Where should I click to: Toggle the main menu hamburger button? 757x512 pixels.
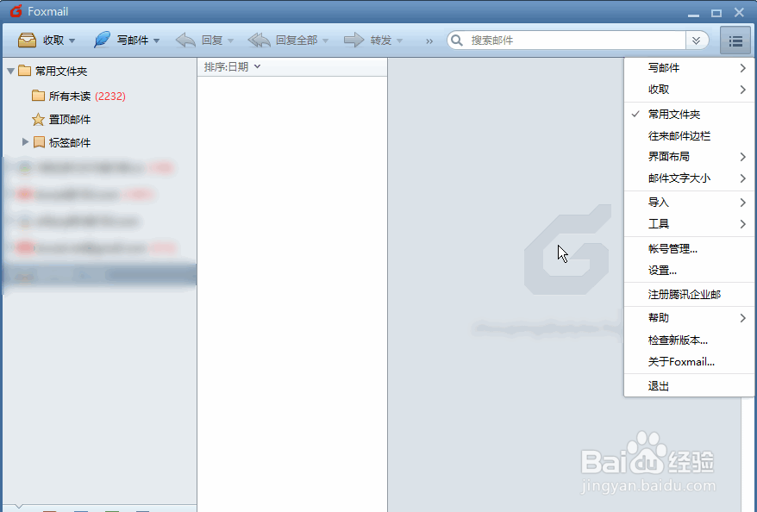(x=735, y=41)
